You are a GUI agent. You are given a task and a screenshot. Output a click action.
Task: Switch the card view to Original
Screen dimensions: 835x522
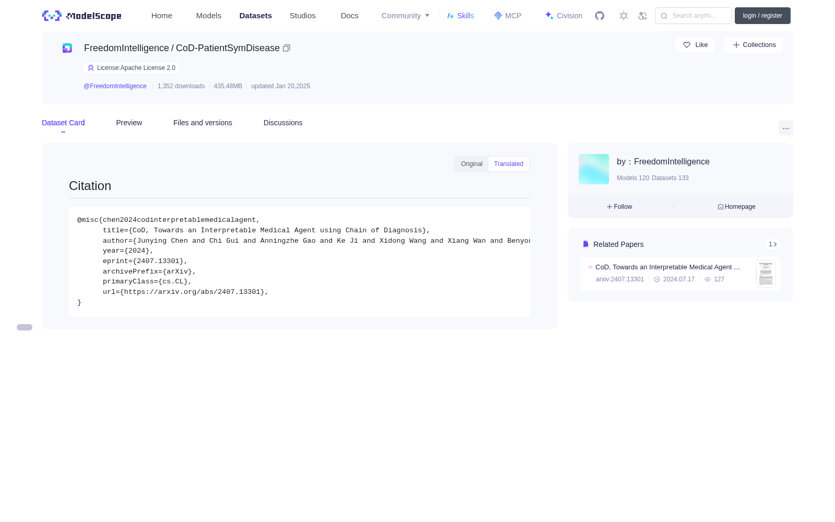pos(472,164)
